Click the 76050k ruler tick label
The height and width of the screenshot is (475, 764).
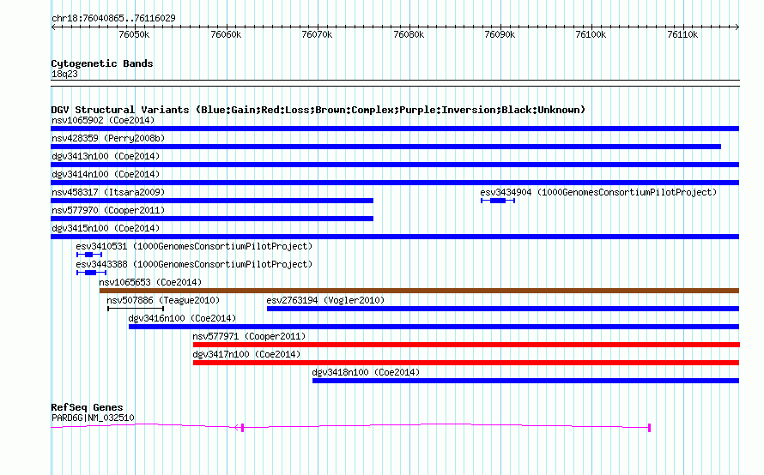[134, 34]
